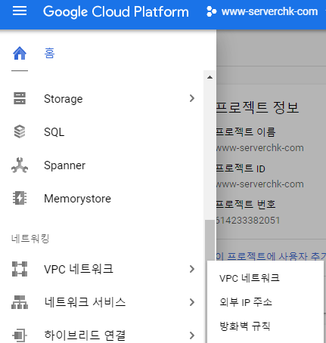
Task: Click the project number 614233382051
Action: click(248, 221)
